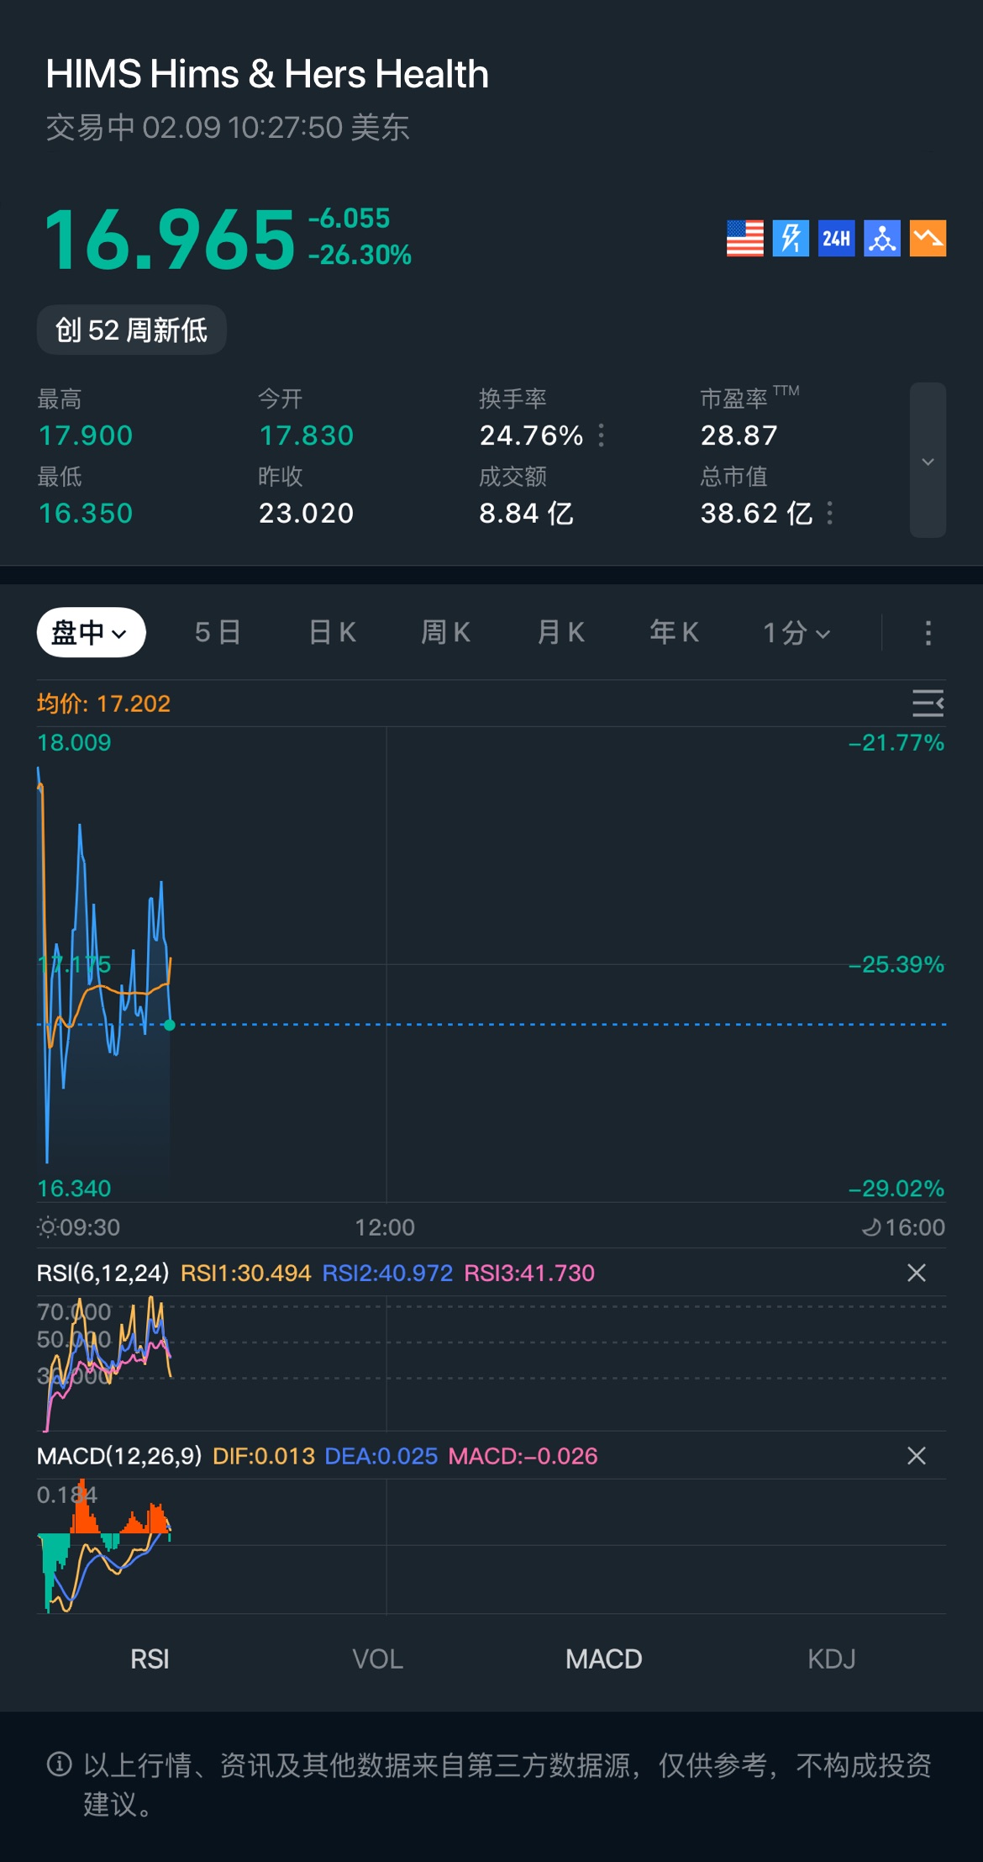
Task: Expand the stock stats details chevron
Action: point(928,461)
